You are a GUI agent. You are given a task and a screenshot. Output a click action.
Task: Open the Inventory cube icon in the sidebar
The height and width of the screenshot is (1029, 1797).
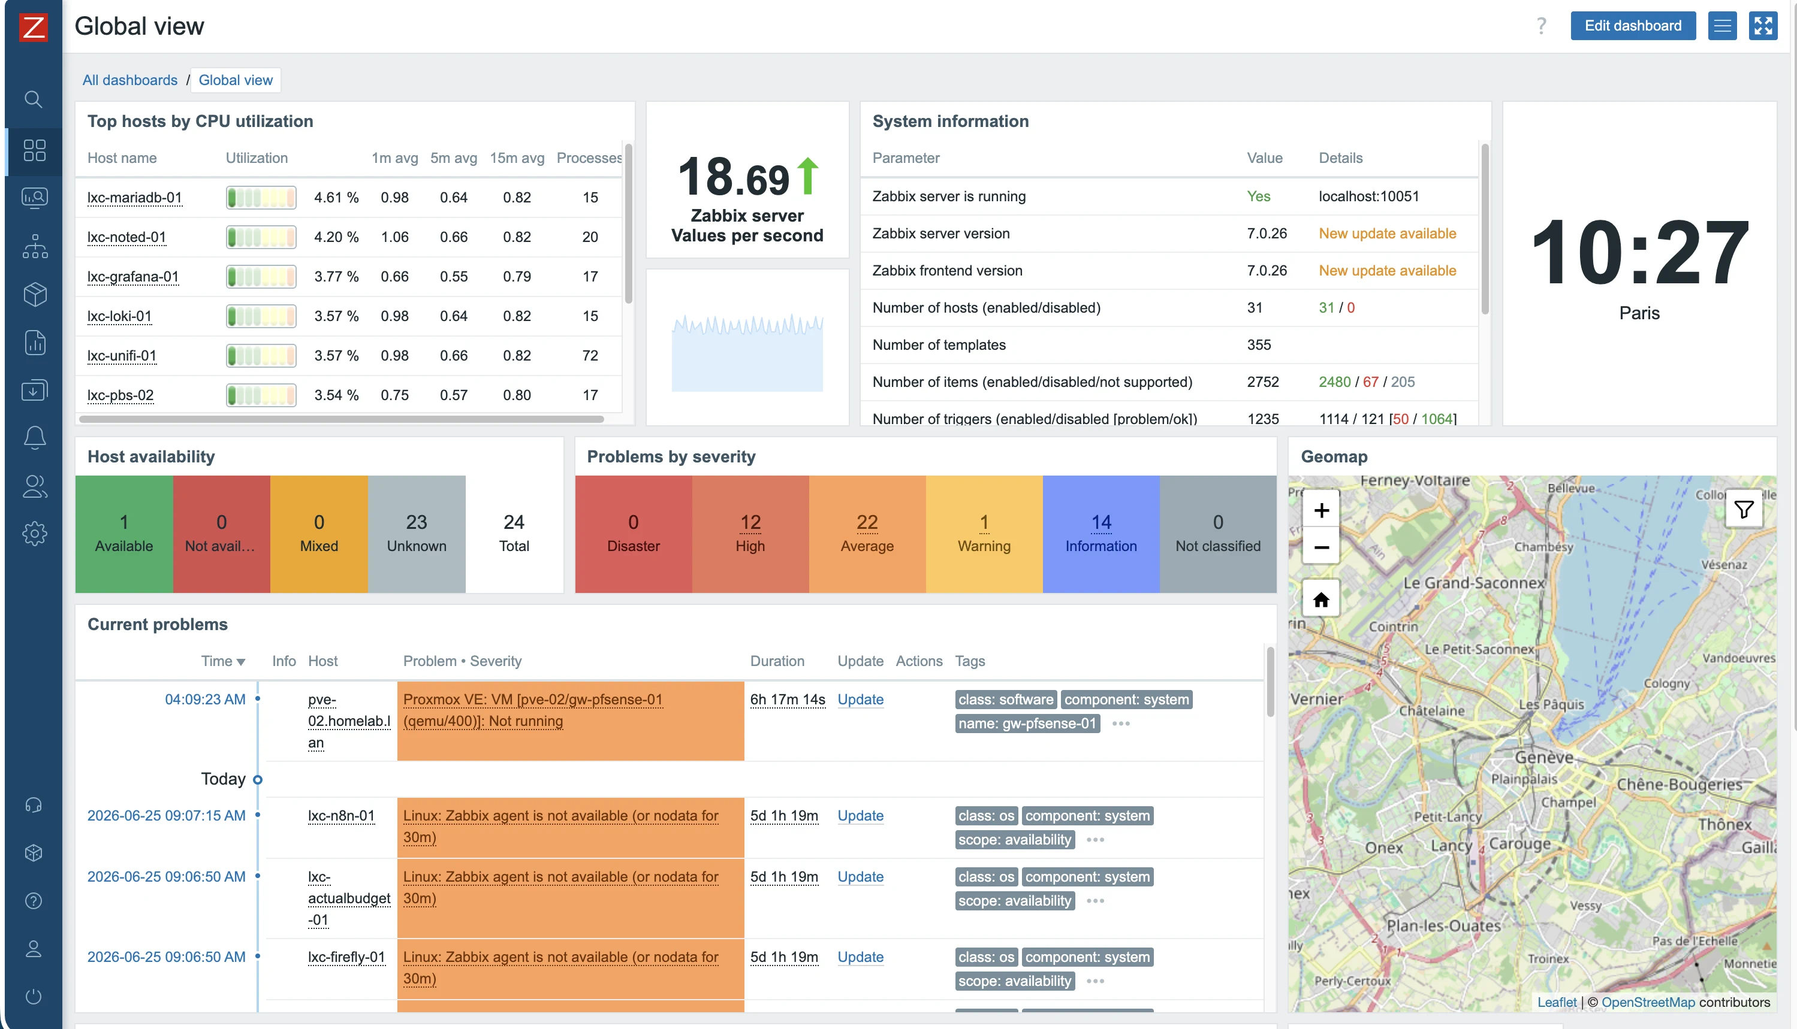[34, 293]
